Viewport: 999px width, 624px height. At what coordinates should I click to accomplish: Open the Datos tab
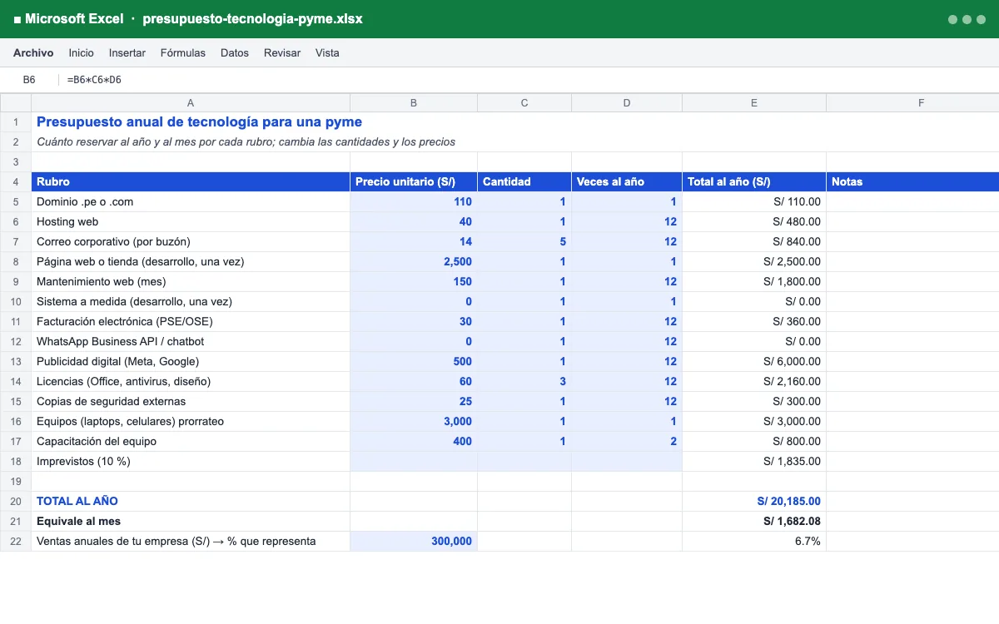click(235, 52)
